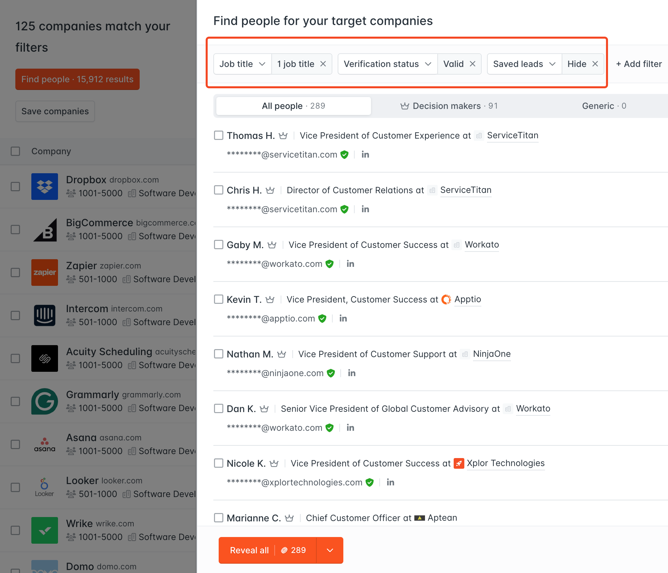
Task: Remove the Hide saved leads filter
Action: click(595, 64)
